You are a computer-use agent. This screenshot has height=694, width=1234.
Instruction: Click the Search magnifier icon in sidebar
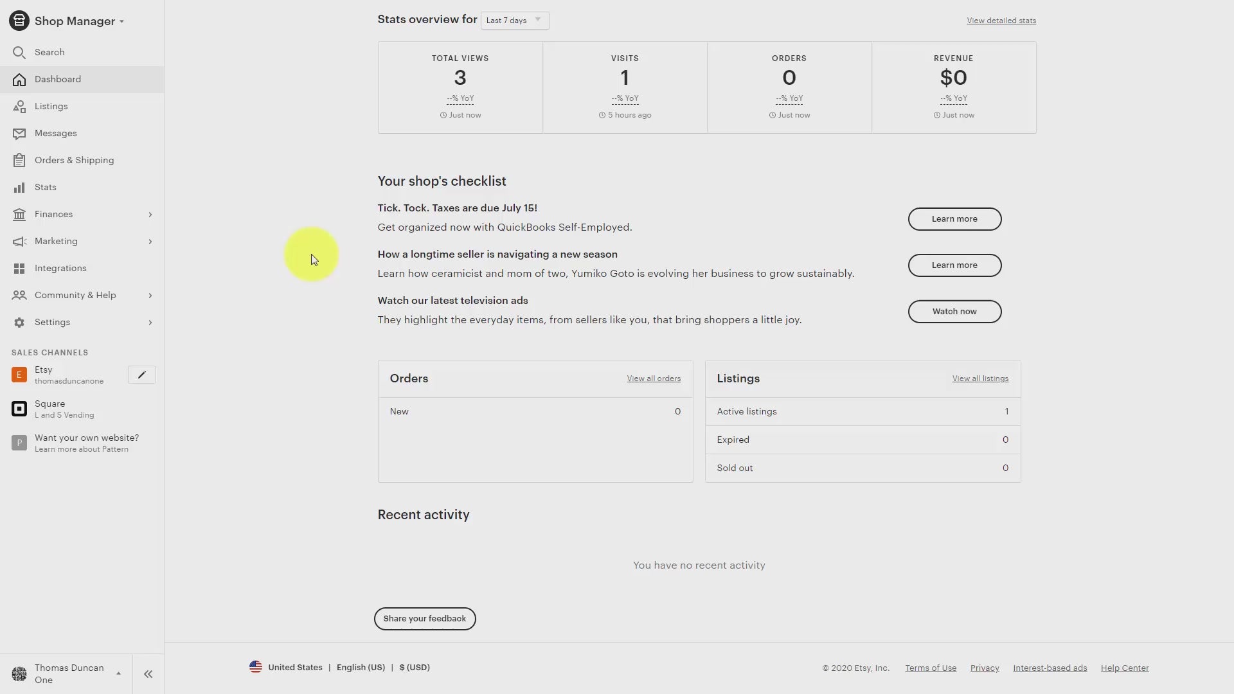[x=19, y=52]
